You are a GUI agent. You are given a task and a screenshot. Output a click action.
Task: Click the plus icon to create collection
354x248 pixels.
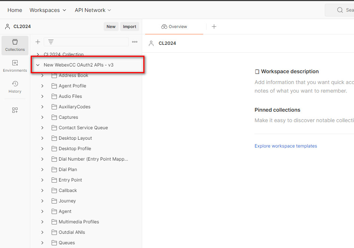tap(38, 42)
